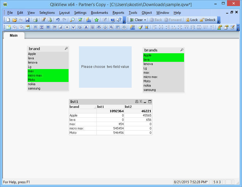This screenshot has height=187, width=242.
Task: Select lenova in brands list box
Action: pos(164,64)
